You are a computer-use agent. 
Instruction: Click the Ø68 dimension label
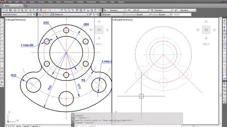[x=86, y=24]
